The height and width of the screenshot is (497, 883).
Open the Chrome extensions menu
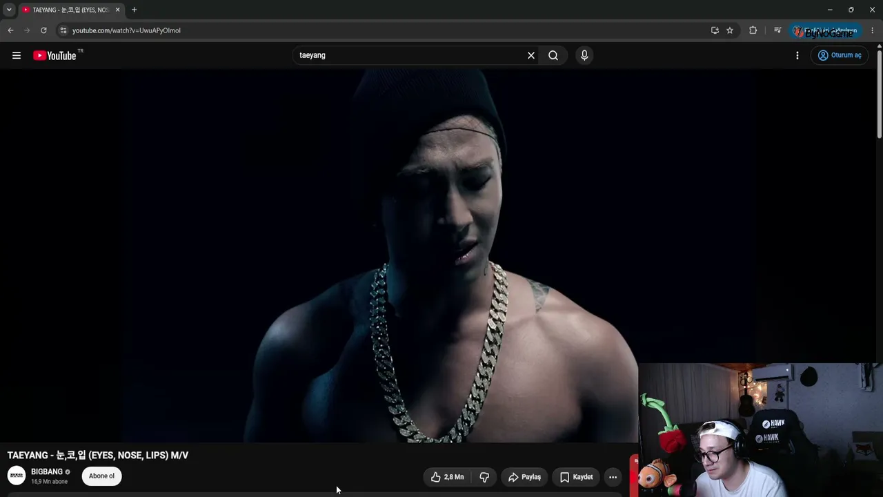click(x=753, y=30)
